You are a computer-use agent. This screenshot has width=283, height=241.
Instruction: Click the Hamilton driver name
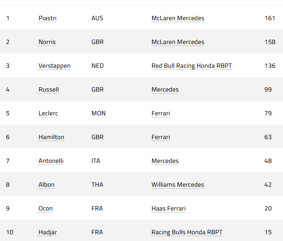pos(51,137)
